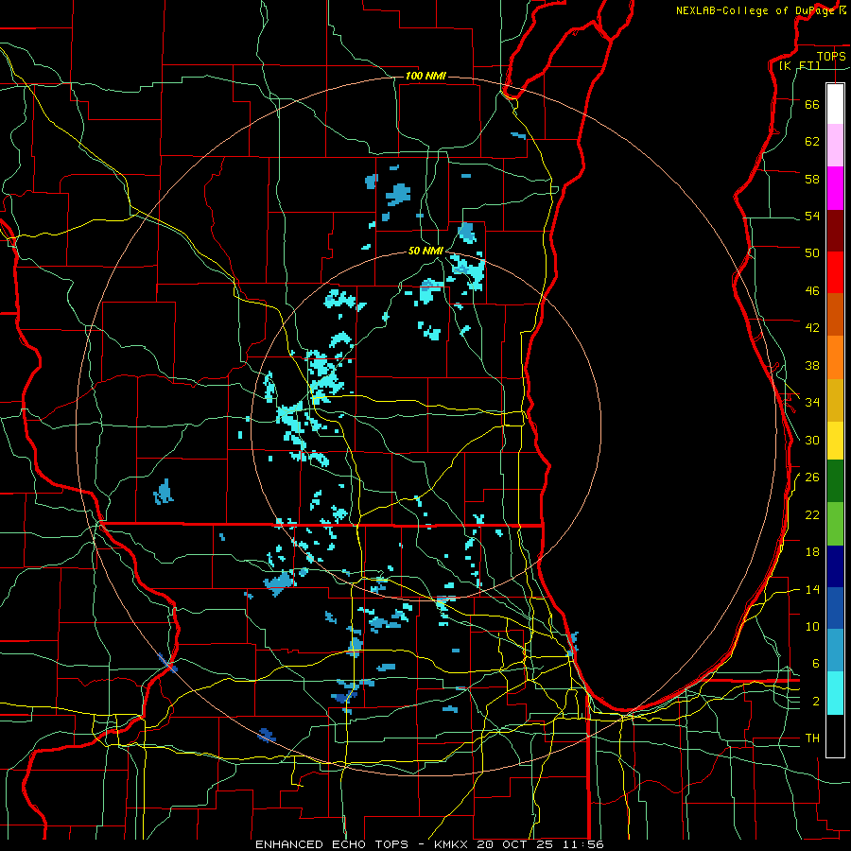Click the black TH threshold swatch
Screen dimensions: 851x851
click(x=835, y=736)
